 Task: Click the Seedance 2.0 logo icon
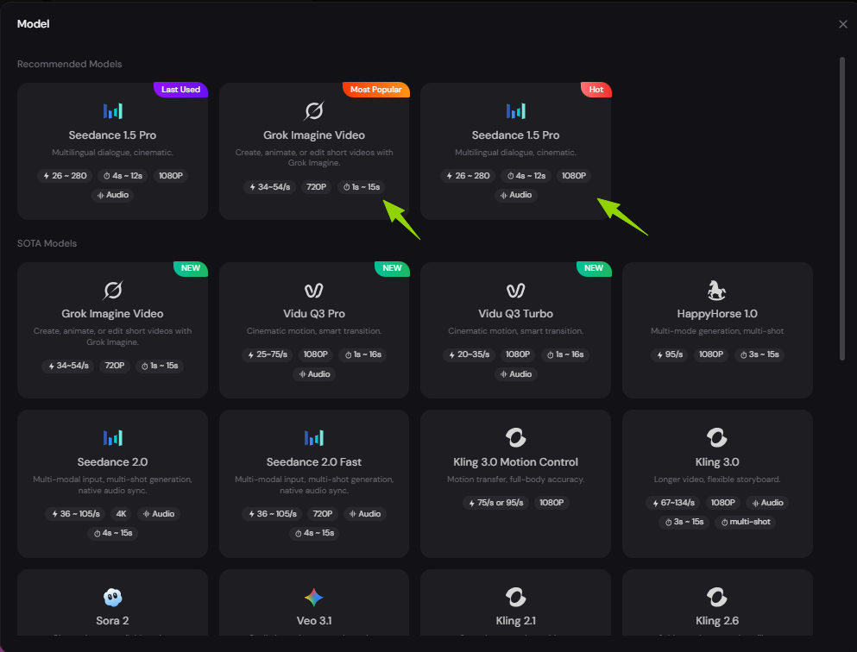pos(112,438)
